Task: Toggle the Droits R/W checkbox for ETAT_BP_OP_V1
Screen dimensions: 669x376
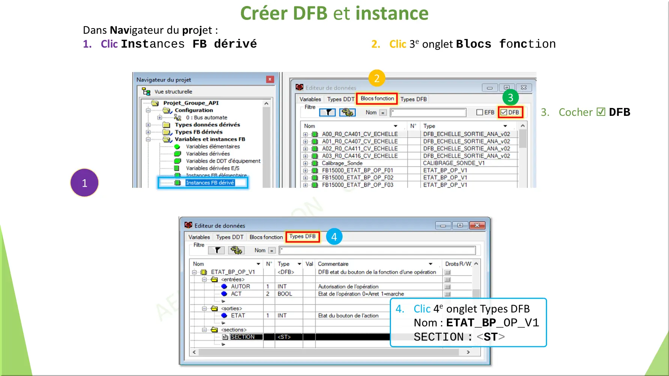Action: click(448, 272)
